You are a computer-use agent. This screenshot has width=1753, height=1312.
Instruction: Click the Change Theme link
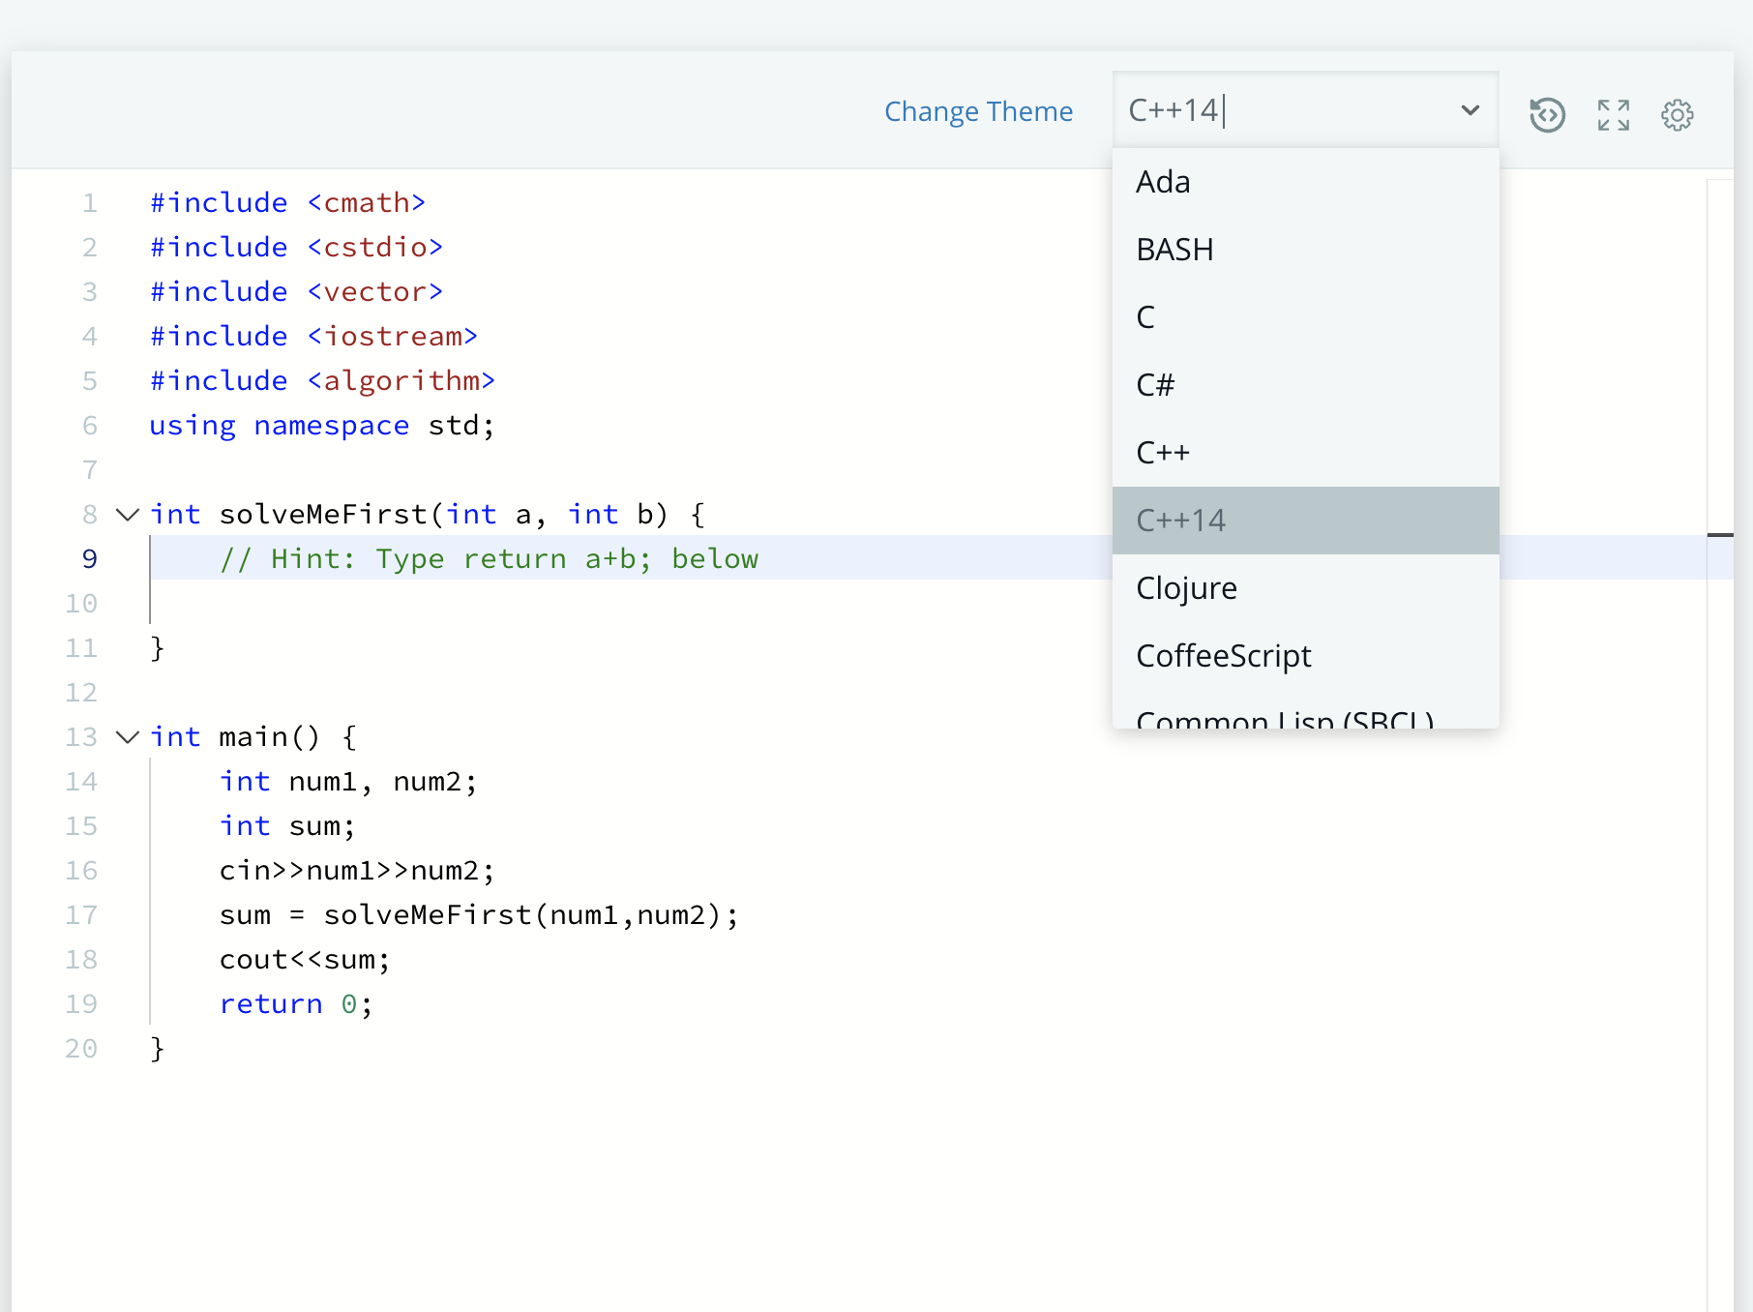pyautogui.click(x=978, y=111)
